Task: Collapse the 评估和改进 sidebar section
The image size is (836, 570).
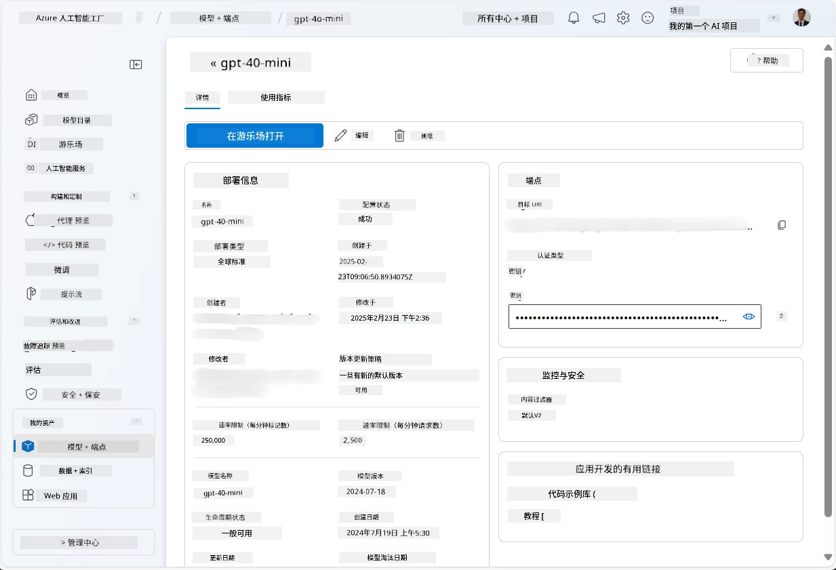Action: (134, 321)
